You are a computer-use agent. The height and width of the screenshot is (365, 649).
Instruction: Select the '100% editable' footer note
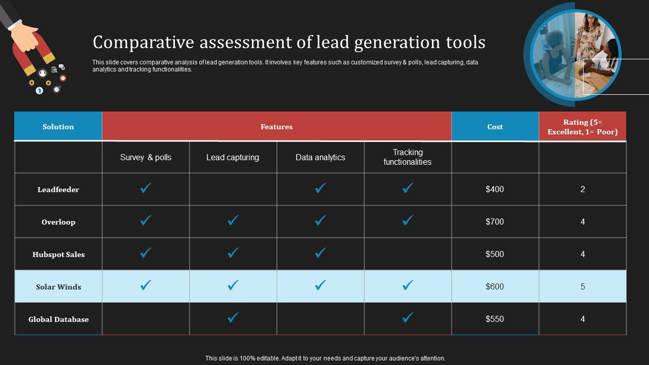[x=325, y=358]
